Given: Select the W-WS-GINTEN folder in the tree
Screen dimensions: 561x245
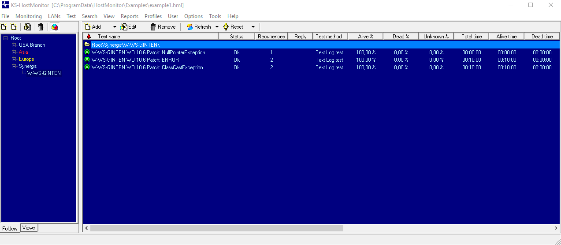Looking at the screenshot, I should [44, 73].
